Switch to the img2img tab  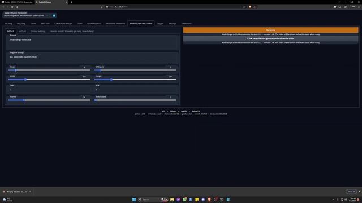[21, 24]
